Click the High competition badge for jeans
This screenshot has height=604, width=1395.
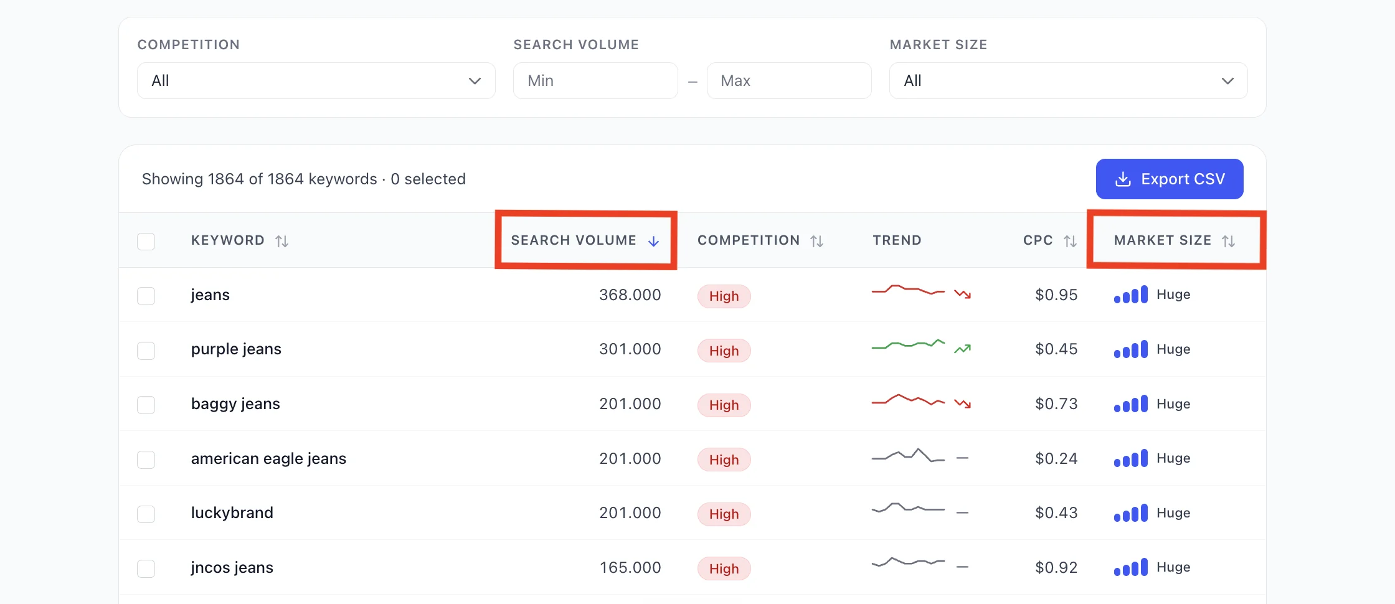[x=724, y=296]
